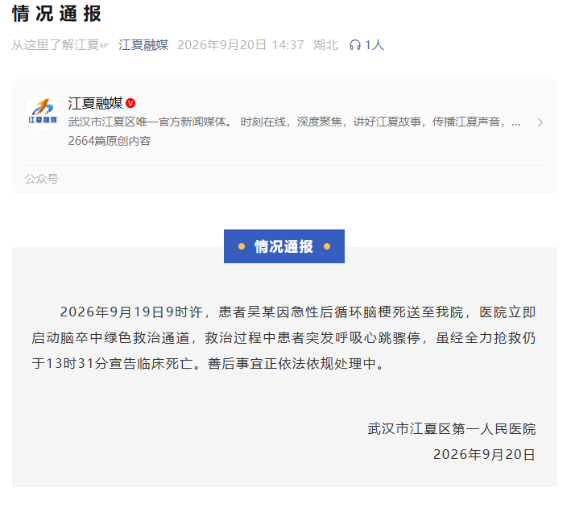
Task: Click the 湖北 location label
Action: pyautogui.click(x=325, y=45)
